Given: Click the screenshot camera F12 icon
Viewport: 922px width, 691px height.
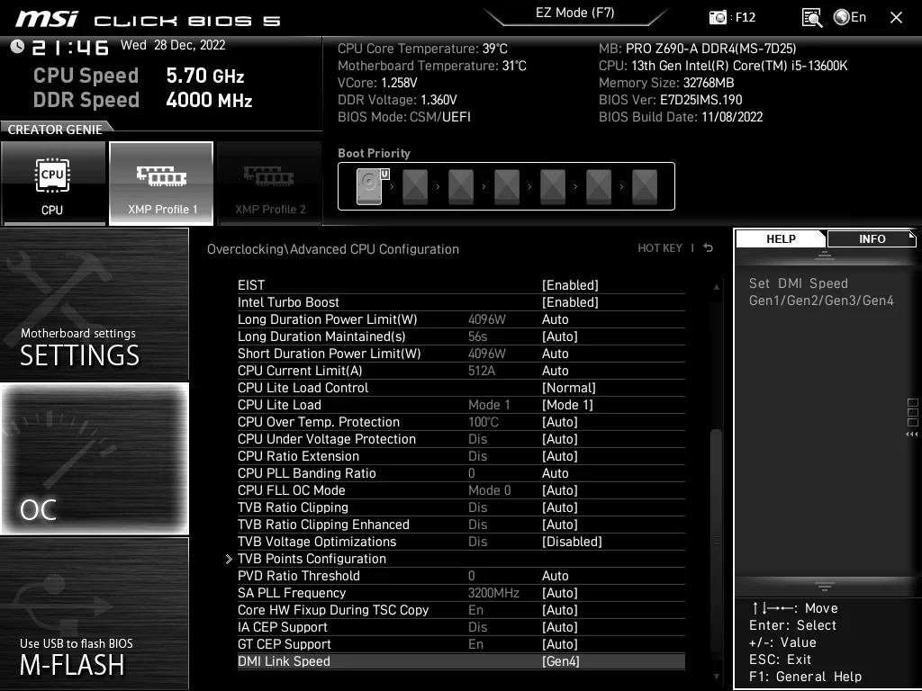Looking at the screenshot, I should point(718,17).
